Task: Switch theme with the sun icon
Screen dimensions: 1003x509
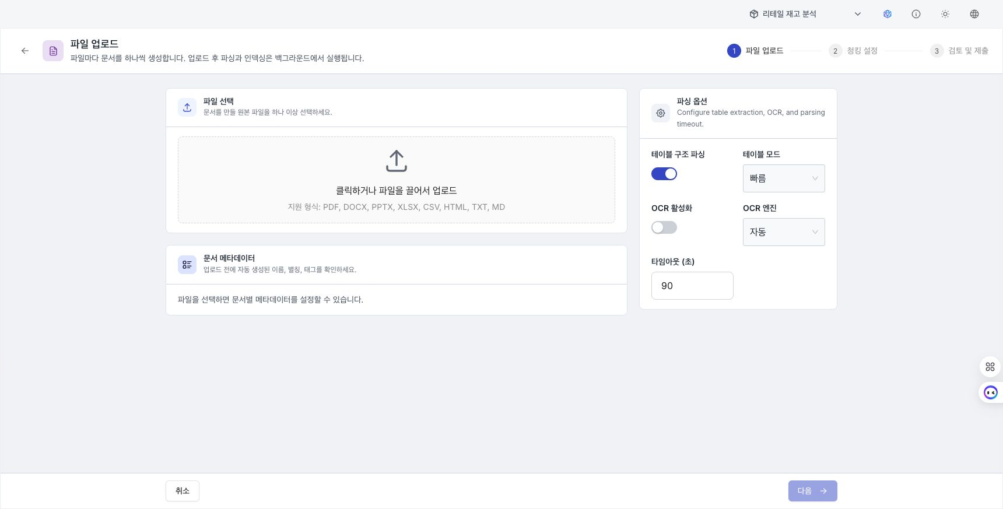Action: coord(945,14)
